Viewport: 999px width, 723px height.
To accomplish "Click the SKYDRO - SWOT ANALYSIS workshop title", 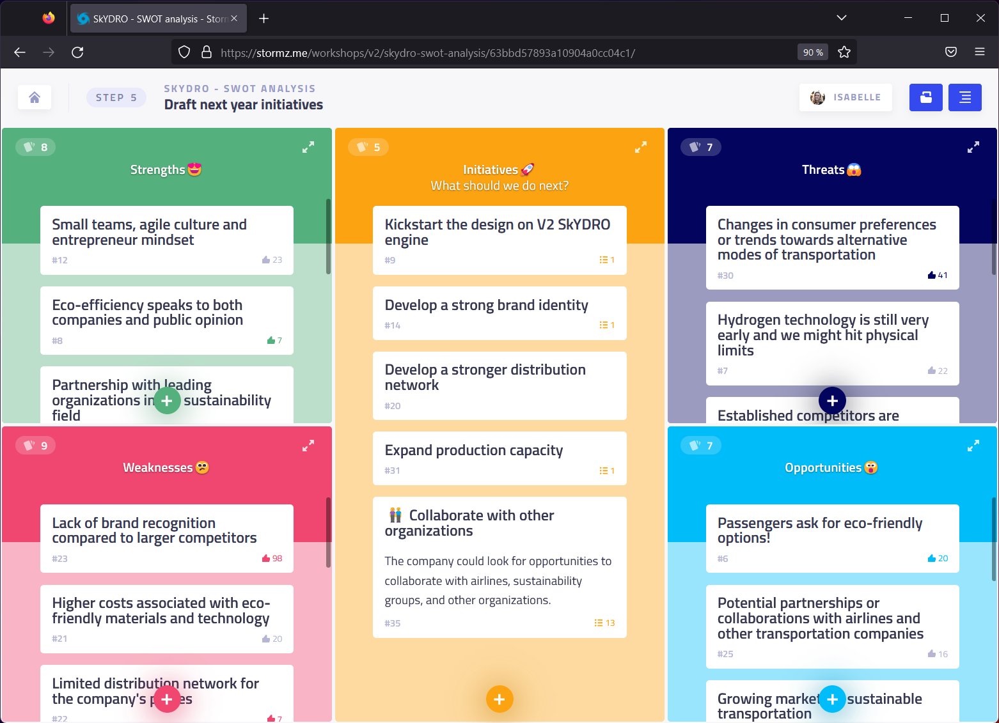I will 240,88.
